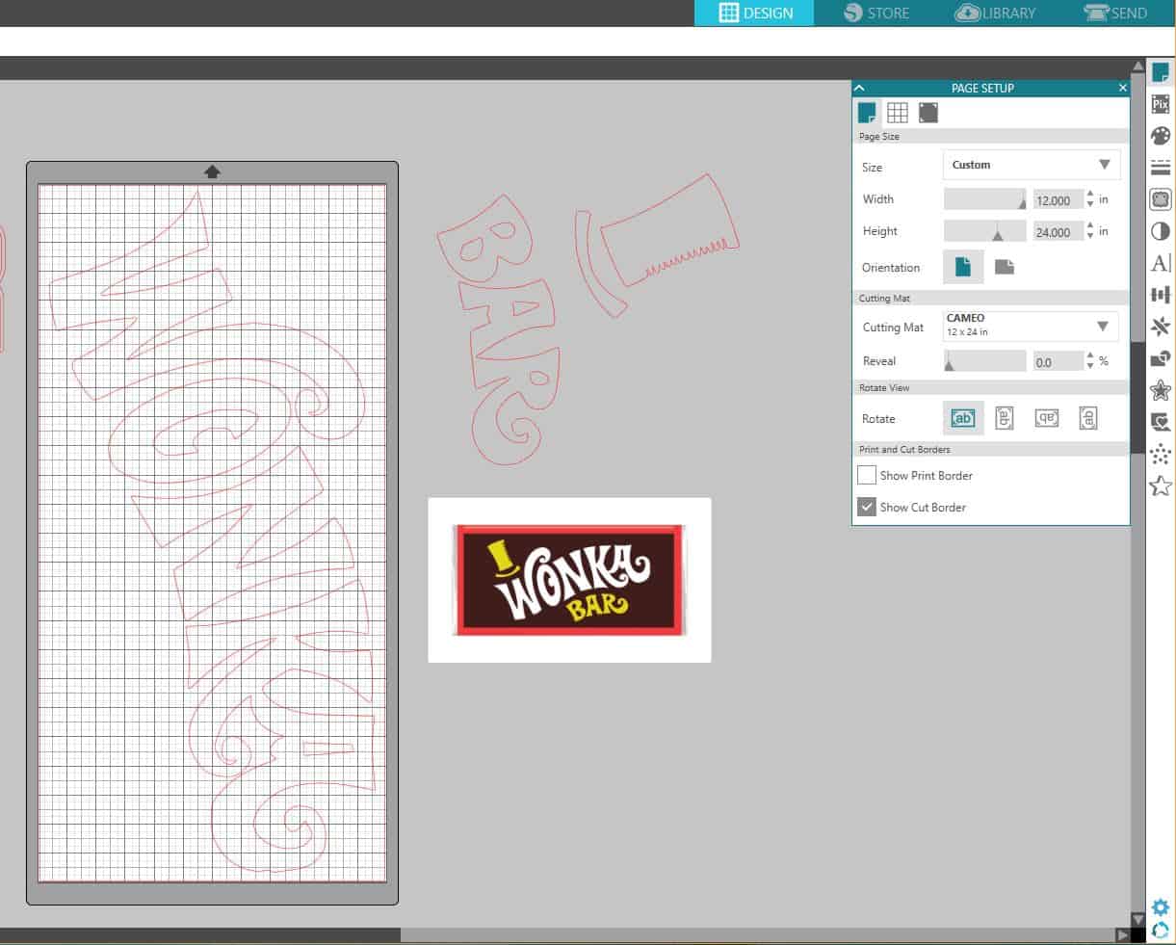The image size is (1176, 945).
Task: Increase Height with the up stepper arrow
Action: tap(1089, 226)
